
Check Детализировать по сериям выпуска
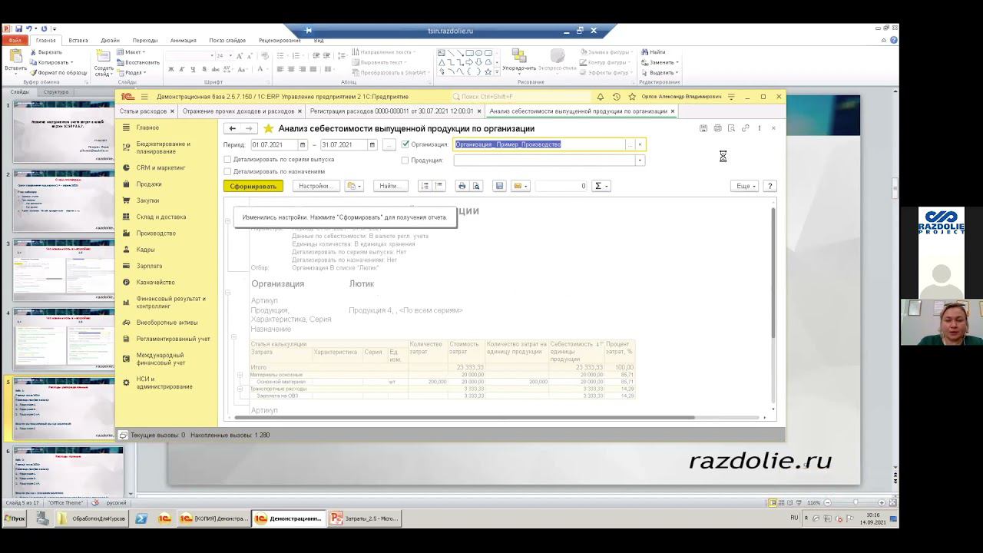227,160
